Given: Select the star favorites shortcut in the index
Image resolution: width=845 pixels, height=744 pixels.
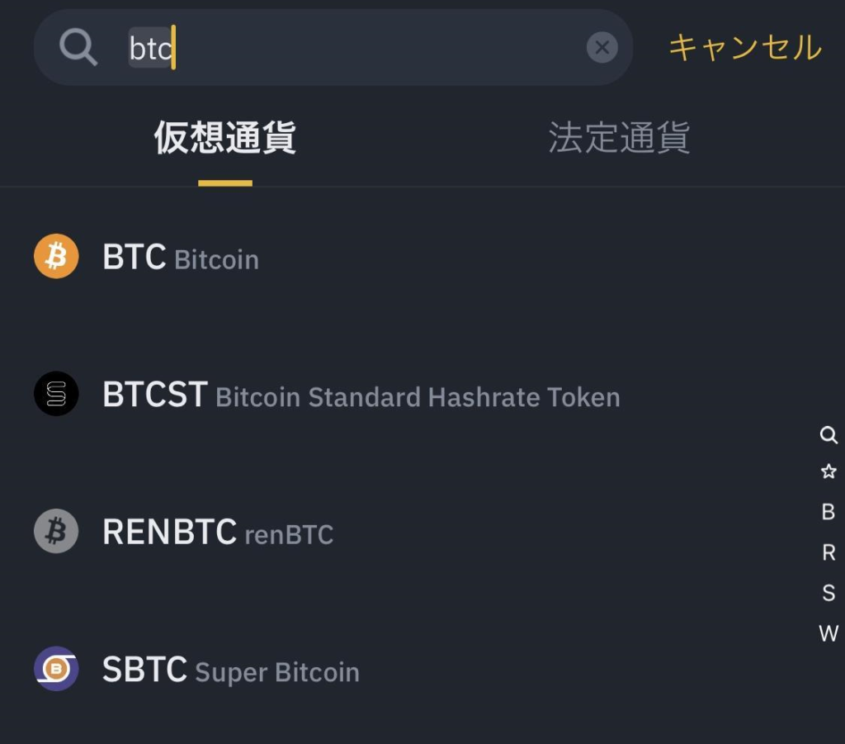Looking at the screenshot, I should (x=828, y=471).
